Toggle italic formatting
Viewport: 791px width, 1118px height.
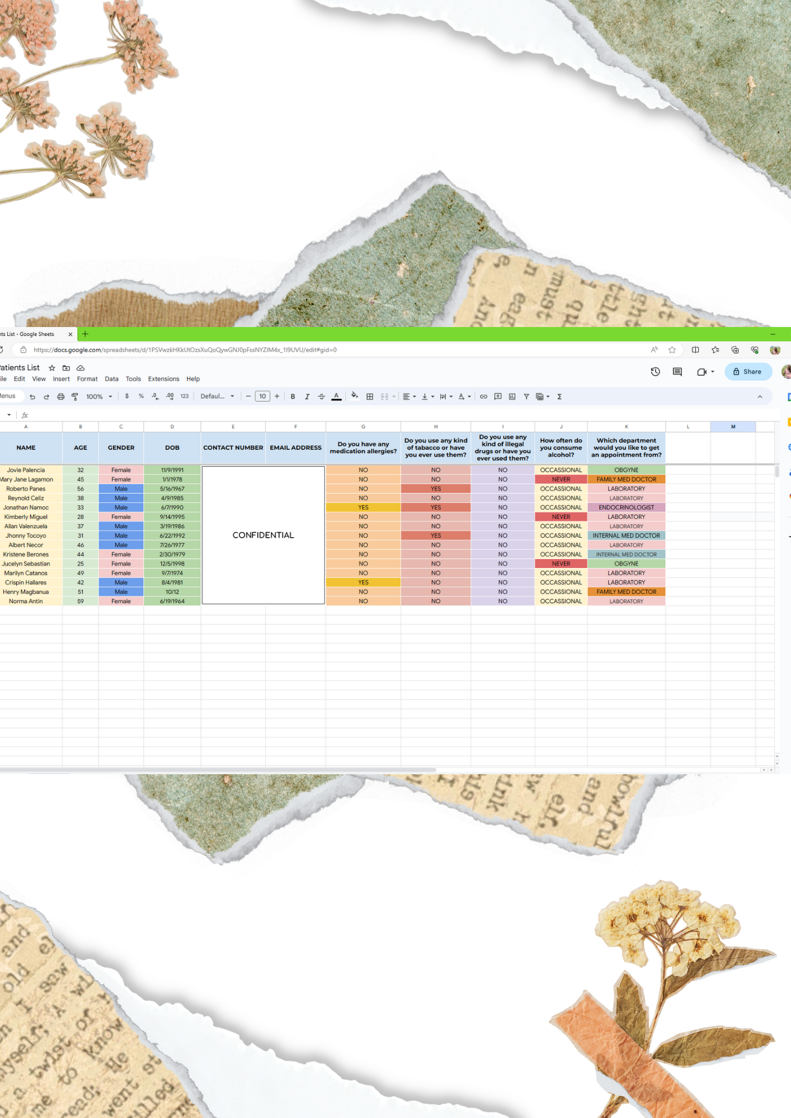pos(307,397)
